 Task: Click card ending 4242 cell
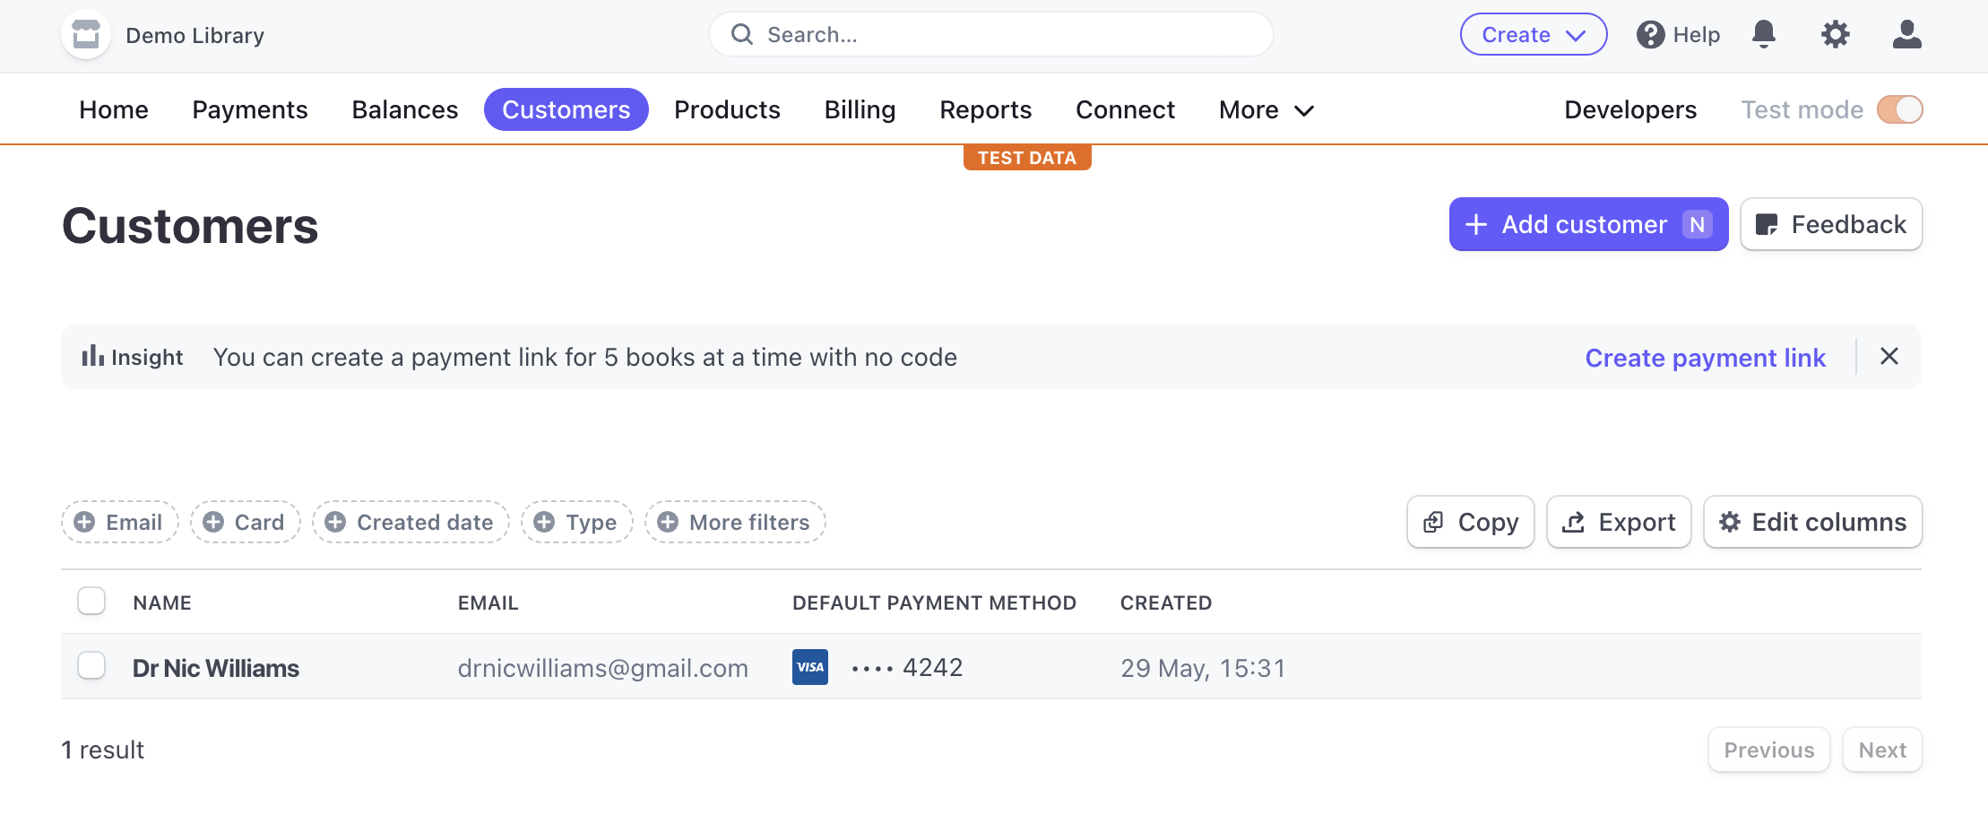click(x=906, y=667)
